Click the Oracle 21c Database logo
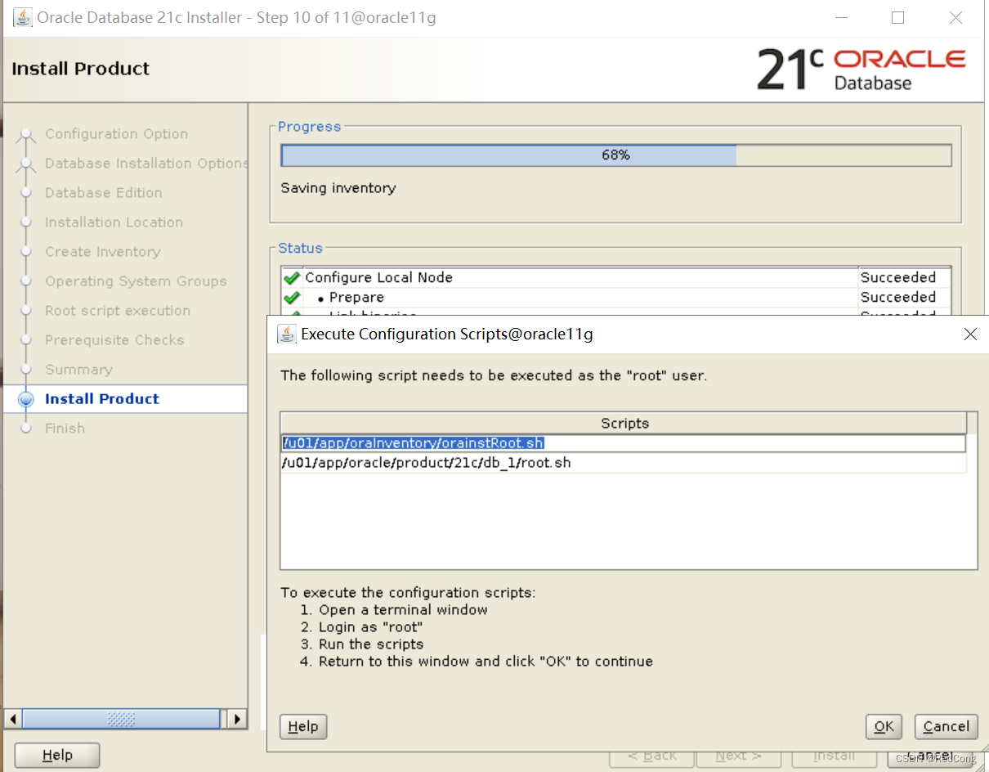This screenshot has height=772, width=989. (861, 69)
